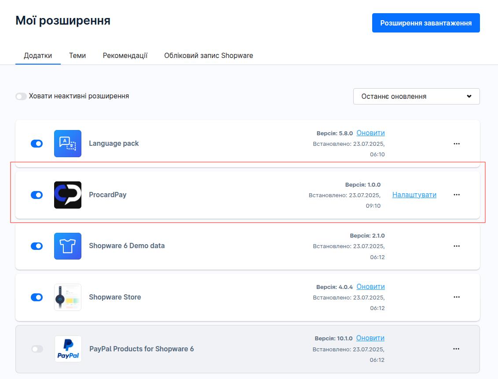Screen dimensions: 498x379
Task: Click PayPal Products for Shopware 6 name
Action: tap(142, 349)
